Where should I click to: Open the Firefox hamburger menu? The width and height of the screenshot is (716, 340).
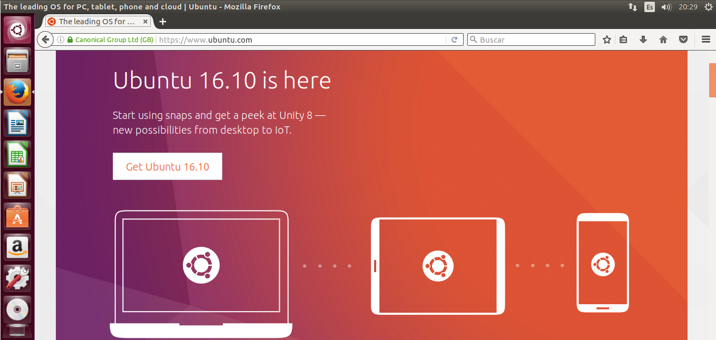pyautogui.click(x=705, y=39)
